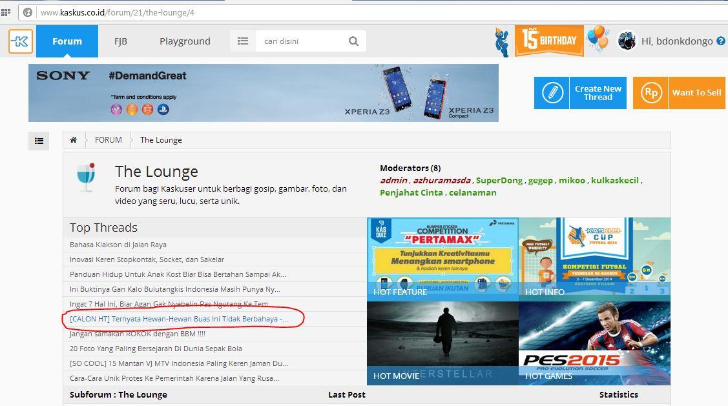Open the Kaskus home logo
This screenshot has width=728, height=406.
(x=21, y=41)
